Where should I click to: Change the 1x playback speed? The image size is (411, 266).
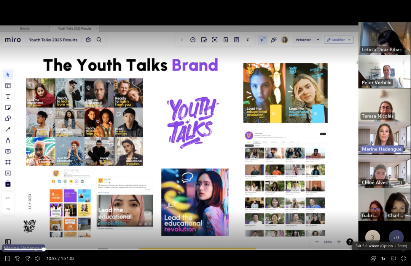click(383, 259)
